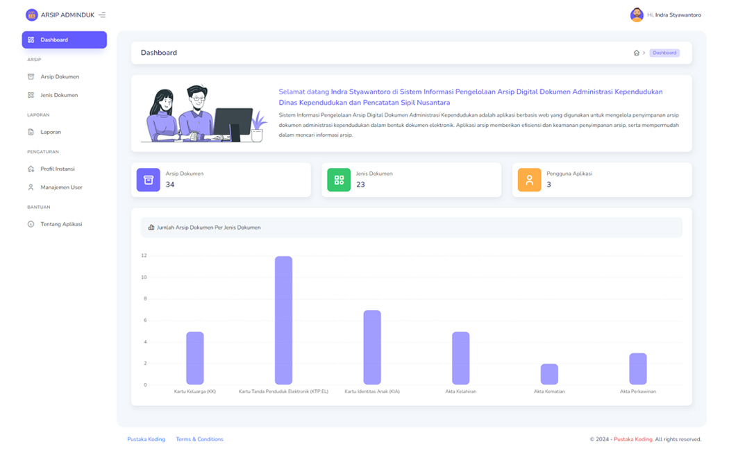Click the archive box icon beside Arsip Dokumen

coord(31,76)
